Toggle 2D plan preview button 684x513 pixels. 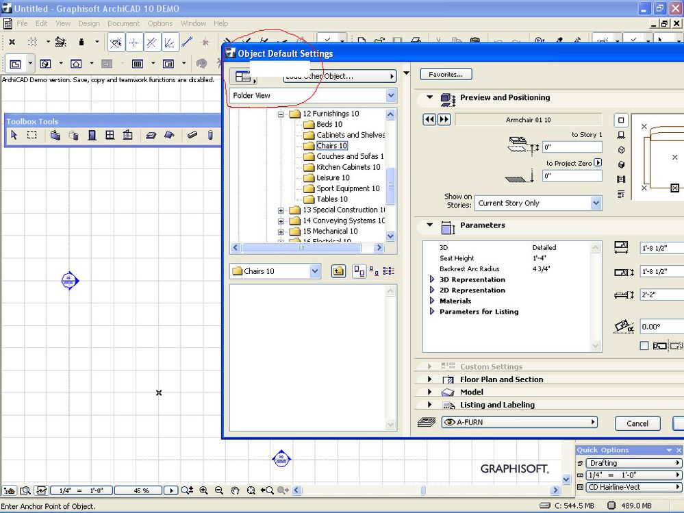point(621,120)
